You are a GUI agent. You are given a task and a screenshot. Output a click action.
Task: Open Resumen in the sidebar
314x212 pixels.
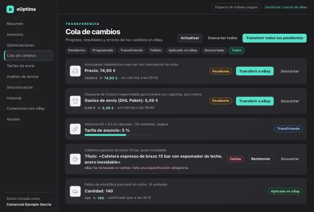click(15, 24)
